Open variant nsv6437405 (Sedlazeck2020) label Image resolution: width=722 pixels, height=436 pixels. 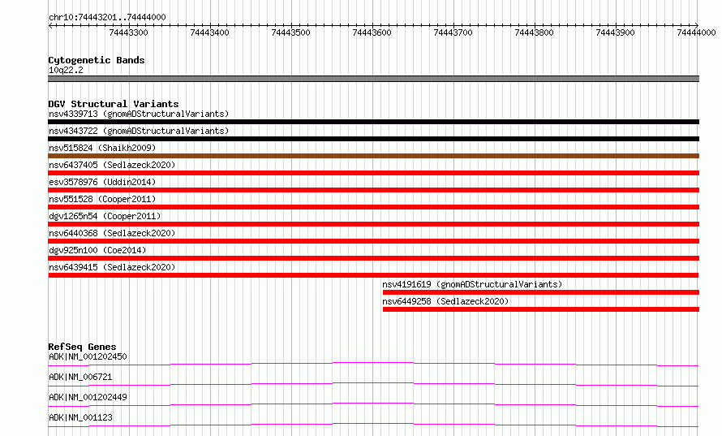click(x=112, y=165)
